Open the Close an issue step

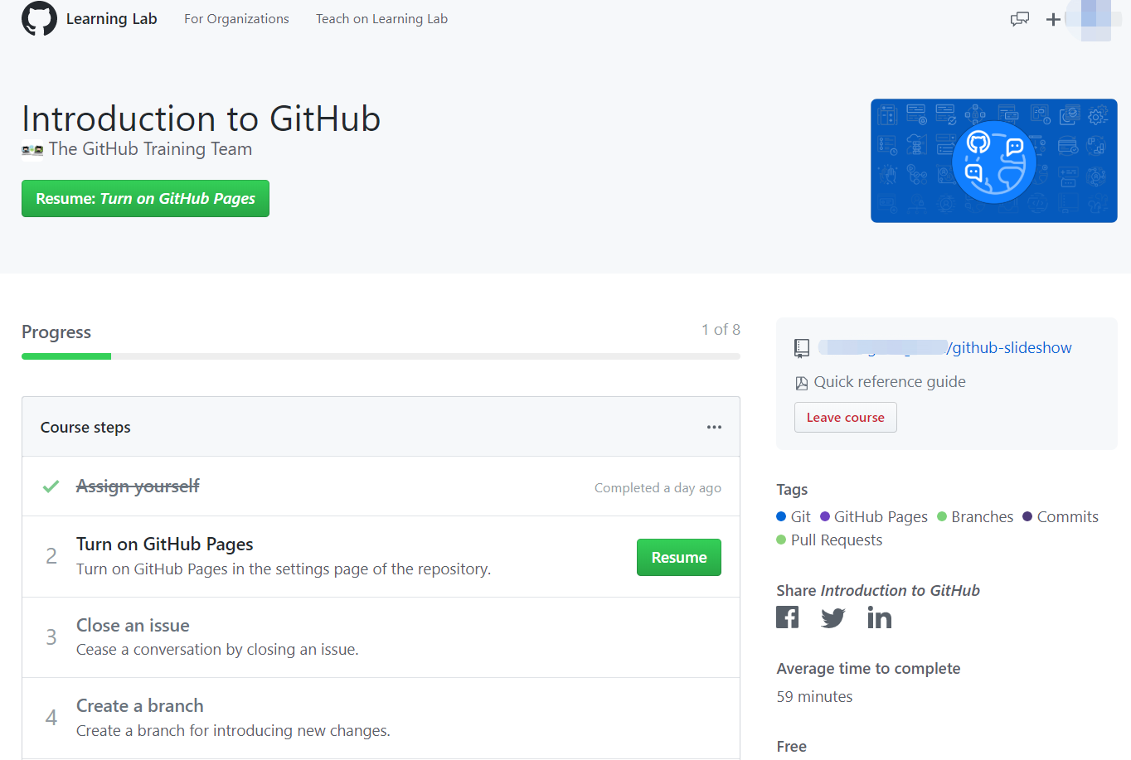133,626
